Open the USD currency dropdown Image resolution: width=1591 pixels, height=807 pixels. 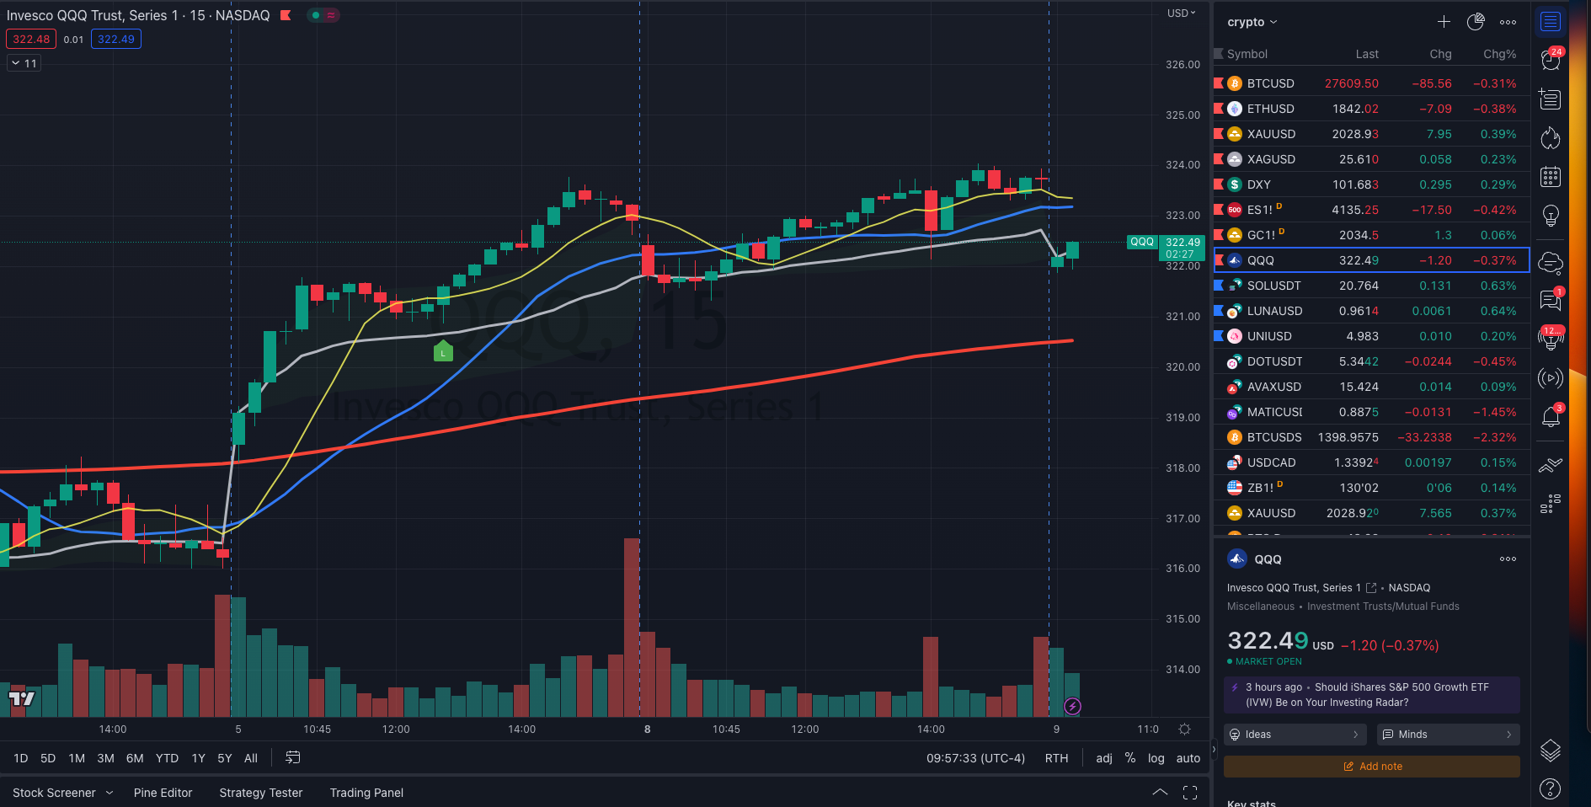[1181, 13]
